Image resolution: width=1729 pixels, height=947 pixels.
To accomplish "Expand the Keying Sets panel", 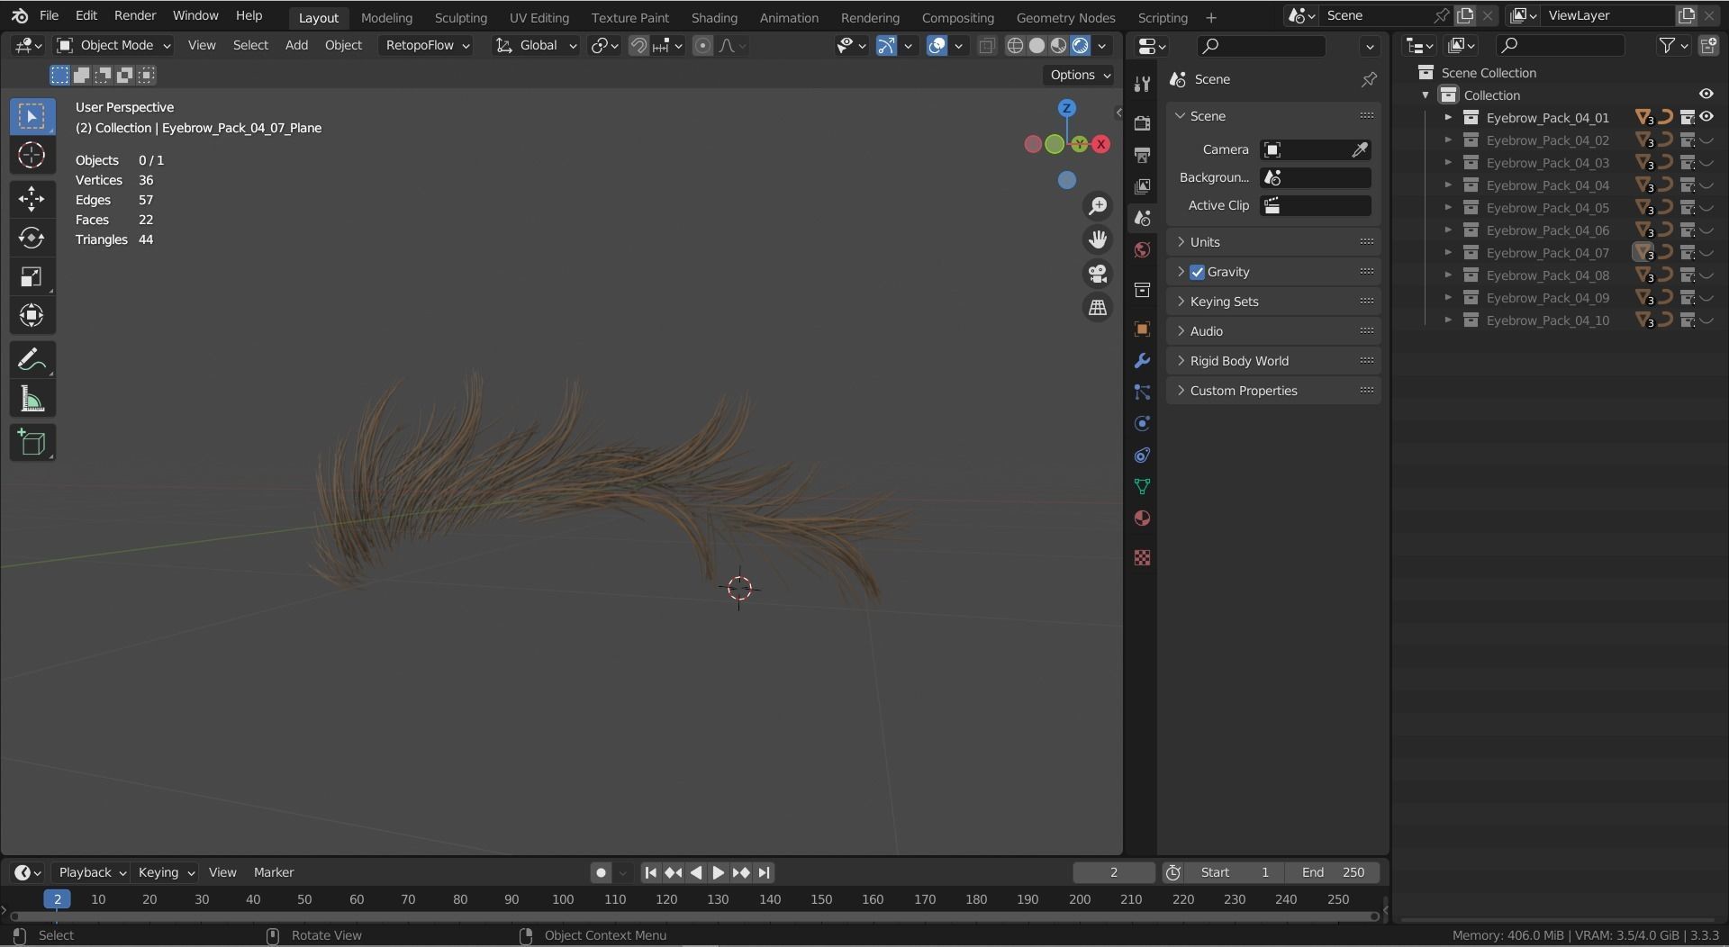I will pos(1273,302).
